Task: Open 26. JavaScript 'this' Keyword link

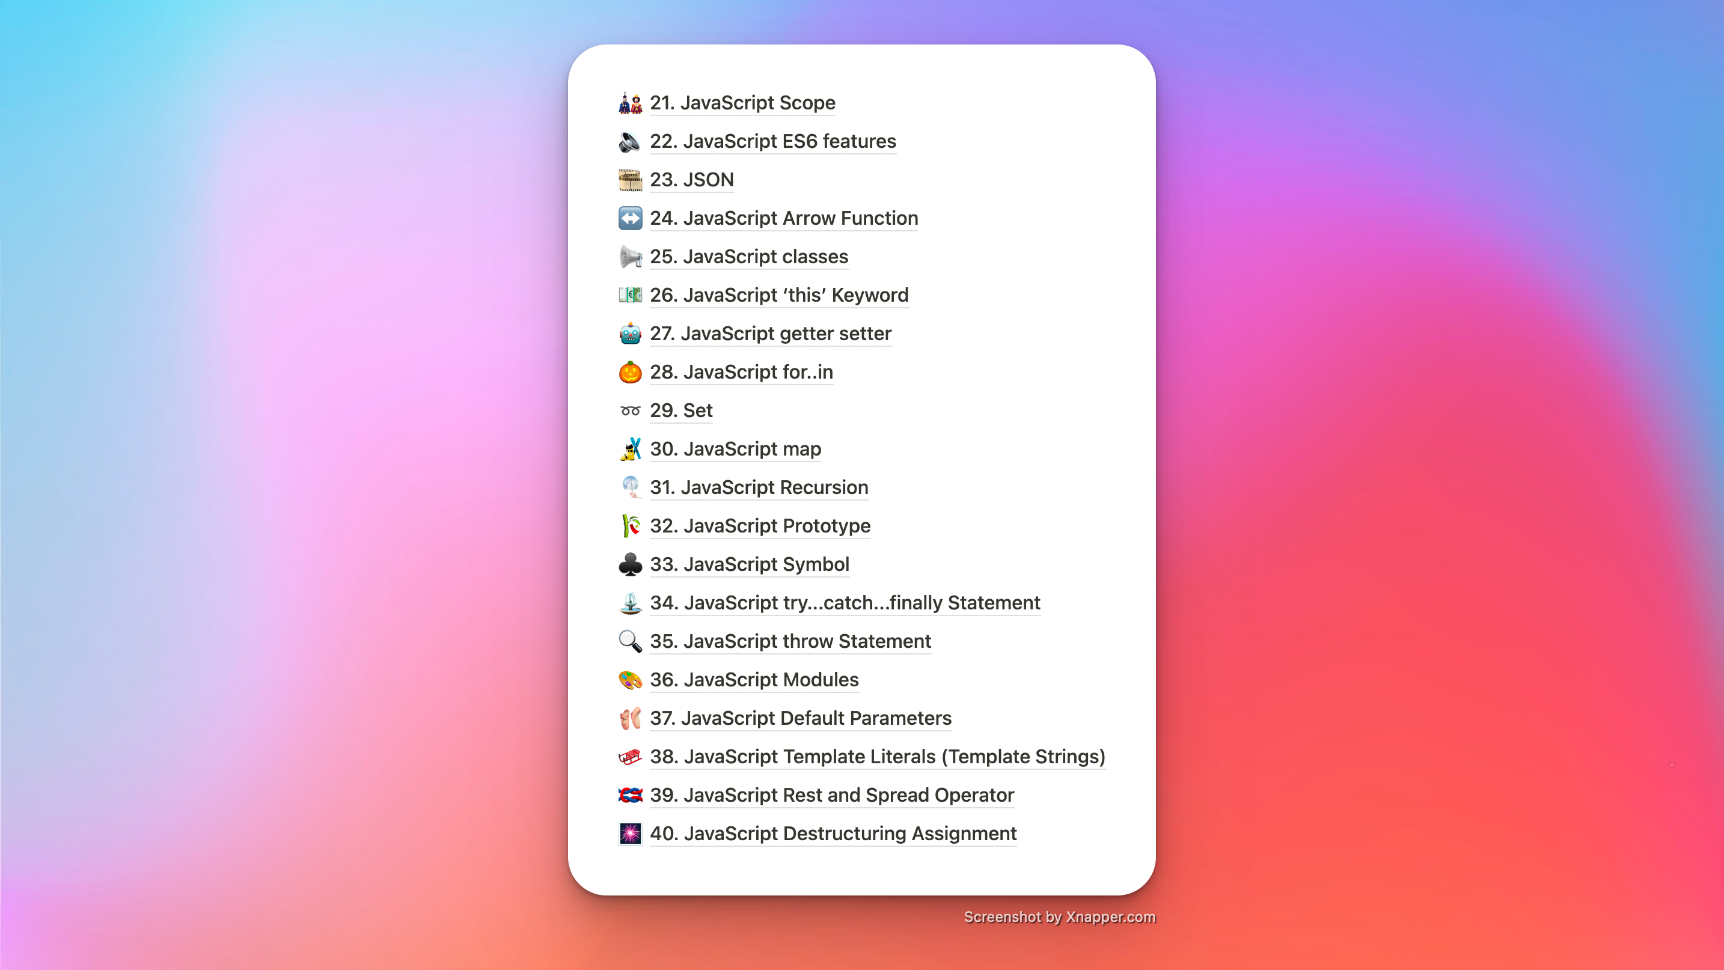Action: click(778, 295)
